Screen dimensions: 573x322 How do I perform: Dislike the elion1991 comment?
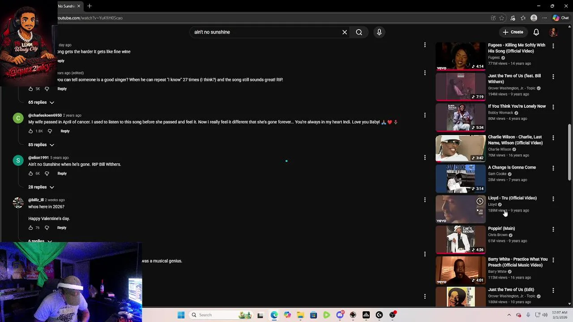click(47, 174)
